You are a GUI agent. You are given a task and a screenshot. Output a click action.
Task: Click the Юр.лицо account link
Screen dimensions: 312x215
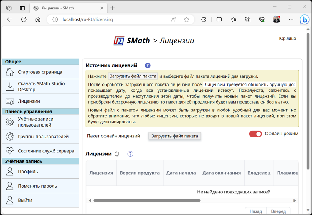click(287, 38)
